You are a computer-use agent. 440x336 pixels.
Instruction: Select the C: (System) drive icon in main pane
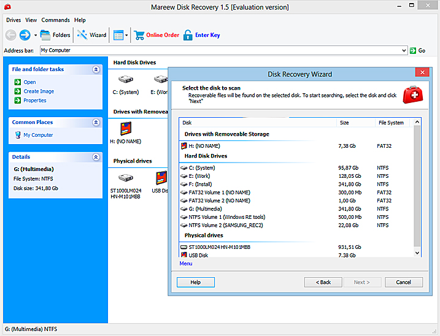coord(125,80)
